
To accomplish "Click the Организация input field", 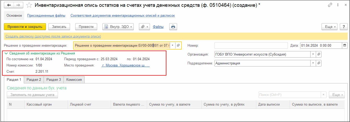I will pos(262,54).
